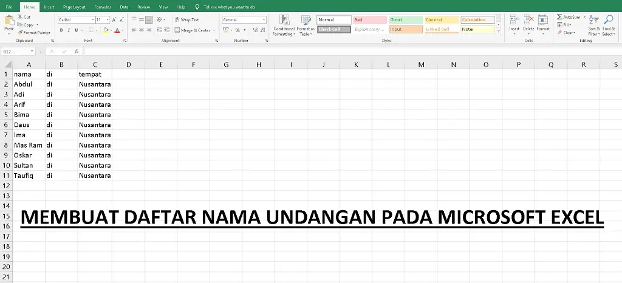Open the File tab

click(x=9, y=7)
